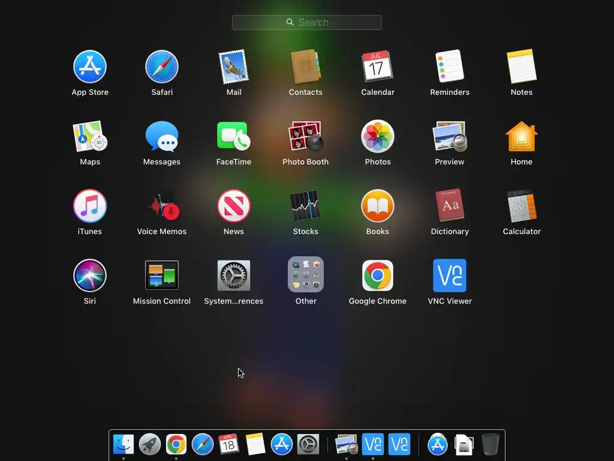This screenshot has width=614, height=461.
Task: Open the Maps app
Action: (x=90, y=136)
